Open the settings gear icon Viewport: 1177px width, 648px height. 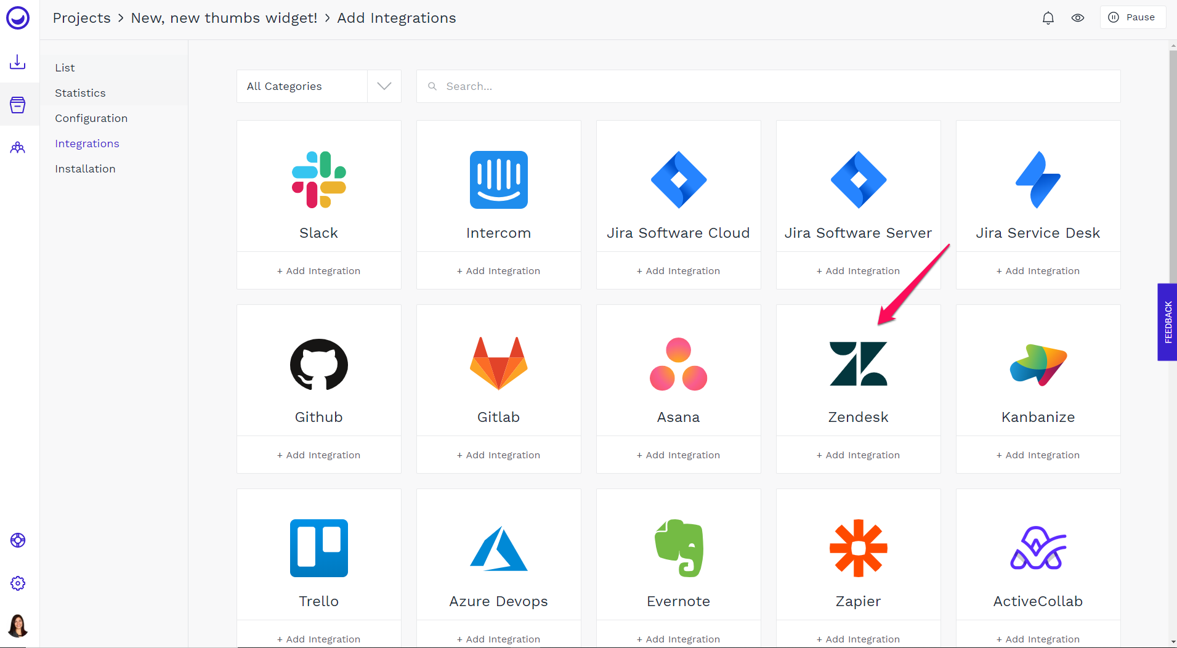18,583
